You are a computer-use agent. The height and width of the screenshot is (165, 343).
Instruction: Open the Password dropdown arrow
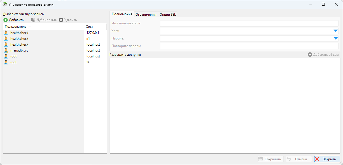pos(336,38)
